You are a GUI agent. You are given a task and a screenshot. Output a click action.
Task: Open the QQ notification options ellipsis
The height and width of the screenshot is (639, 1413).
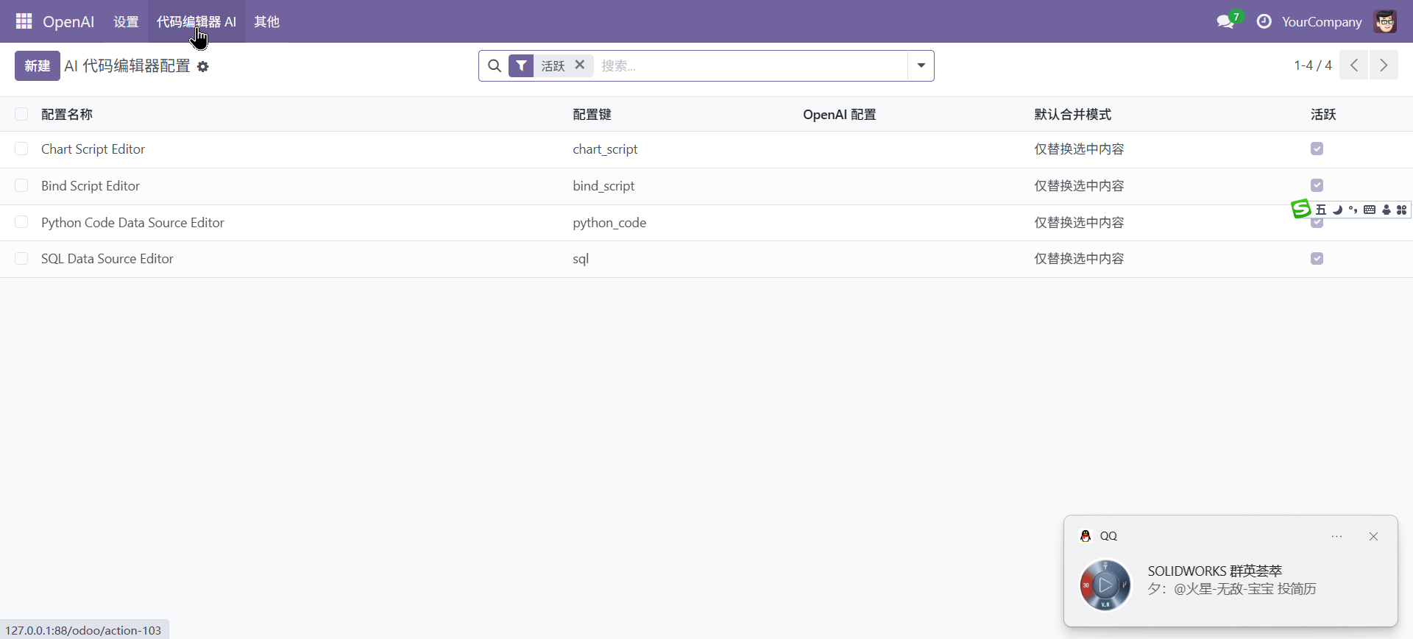click(x=1336, y=537)
